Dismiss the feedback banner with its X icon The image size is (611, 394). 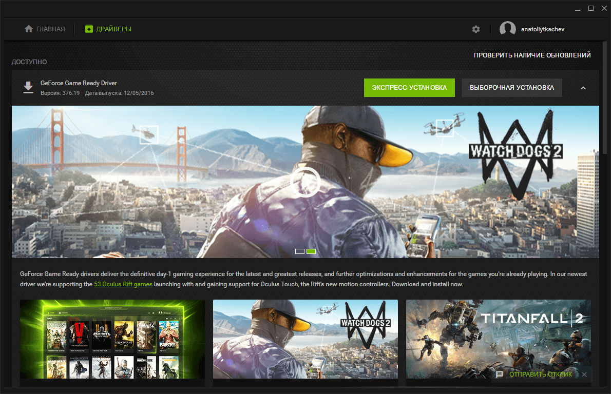pos(583,375)
